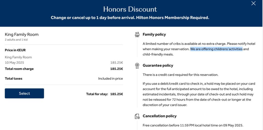Image resolution: width=263 pixels, height=130 pixels.
Task: Click the highlighted childrens' activities text
Action: (x=216, y=49)
